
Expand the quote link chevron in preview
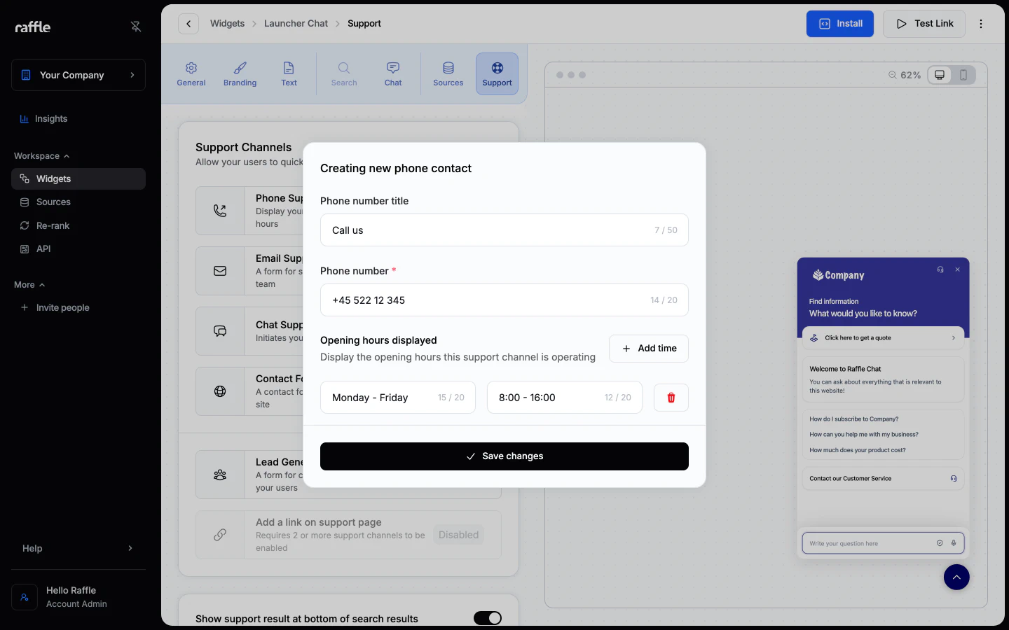pyautogui.click(x=953, y=338)
